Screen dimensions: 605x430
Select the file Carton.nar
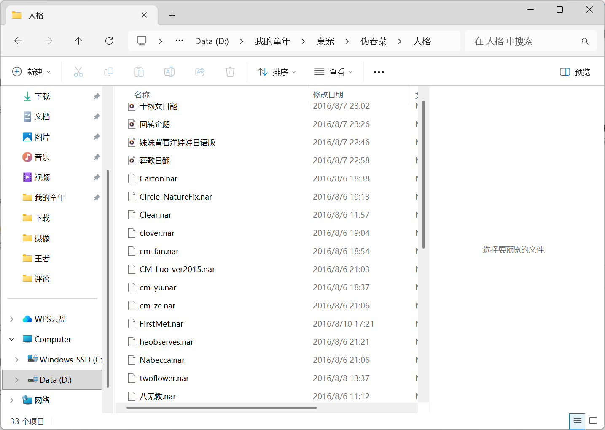159,179
